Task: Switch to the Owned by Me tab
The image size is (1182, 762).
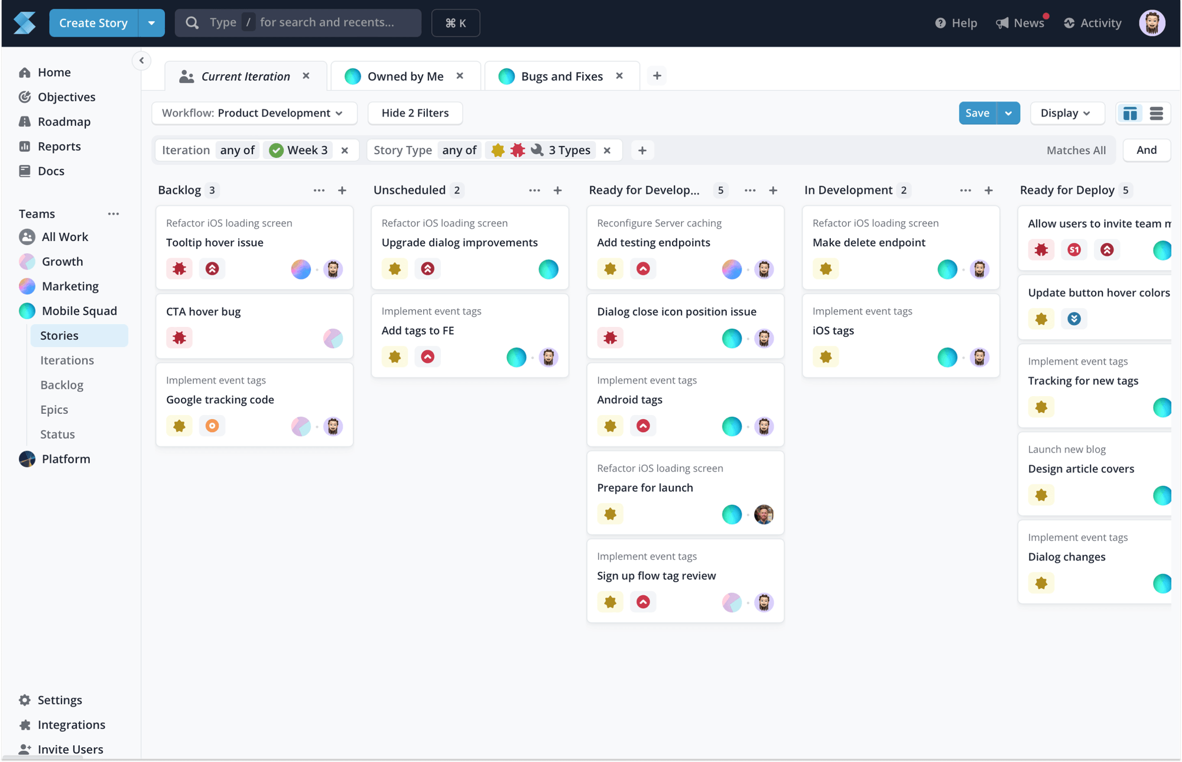Action: click(405, 76)
